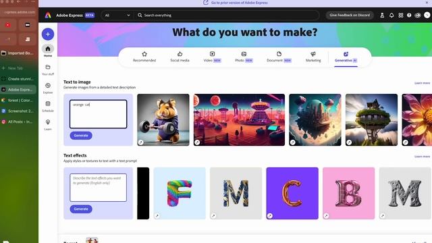Open the help icon in header
The width and height of the screenshot is (432, 243).
pyautogui.click(x=409, y=15)
